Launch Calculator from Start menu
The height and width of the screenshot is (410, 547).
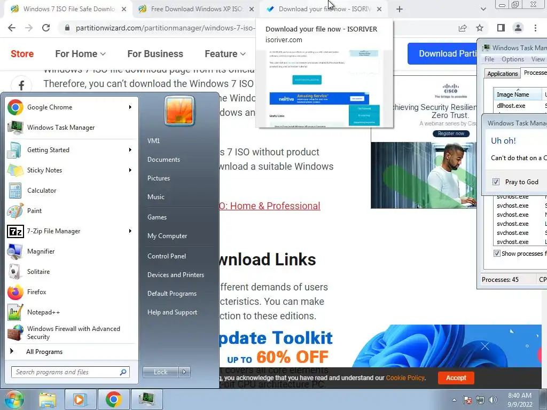pyautogui.click(x=72, y=191)
